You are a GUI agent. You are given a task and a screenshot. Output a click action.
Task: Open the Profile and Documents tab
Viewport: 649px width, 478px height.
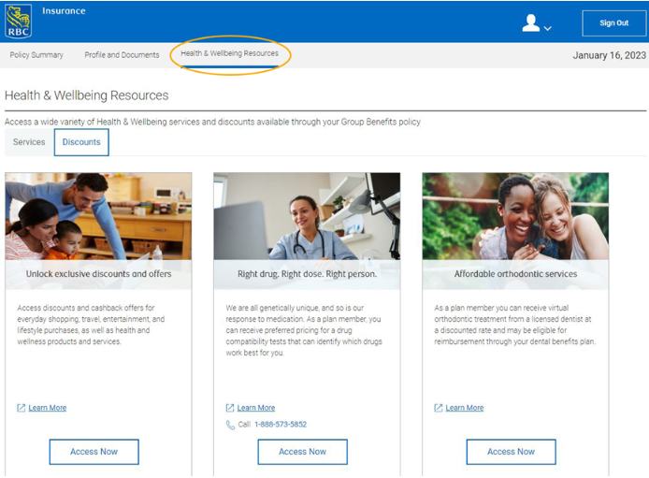(x=122, y=55)
